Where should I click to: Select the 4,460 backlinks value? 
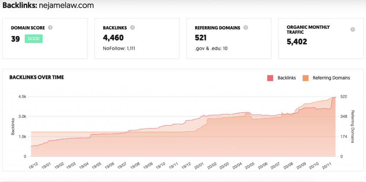coord(113,38)
